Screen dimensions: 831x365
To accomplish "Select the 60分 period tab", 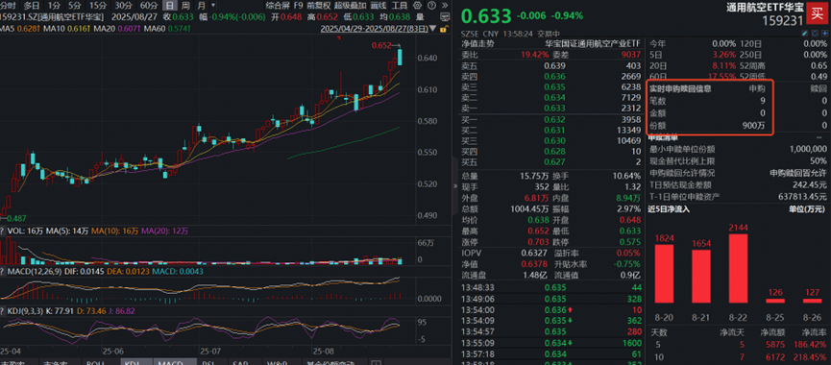I will tap(148, 6).
